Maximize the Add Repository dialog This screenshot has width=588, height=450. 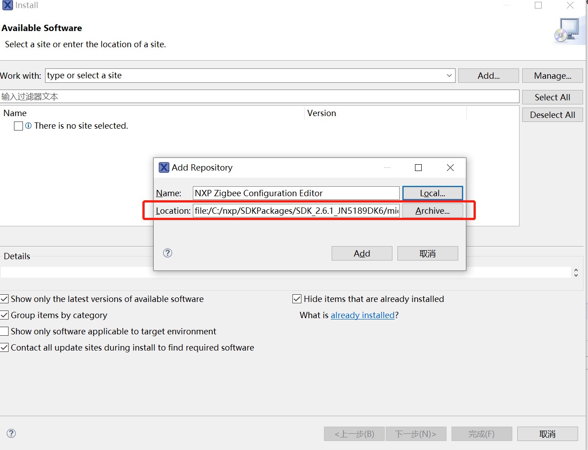418,167
